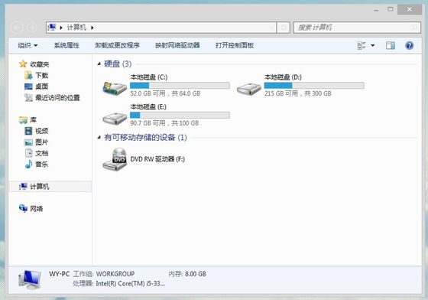
Task: Collapse the 硬盘 (3) group
Action: (99, 64)
